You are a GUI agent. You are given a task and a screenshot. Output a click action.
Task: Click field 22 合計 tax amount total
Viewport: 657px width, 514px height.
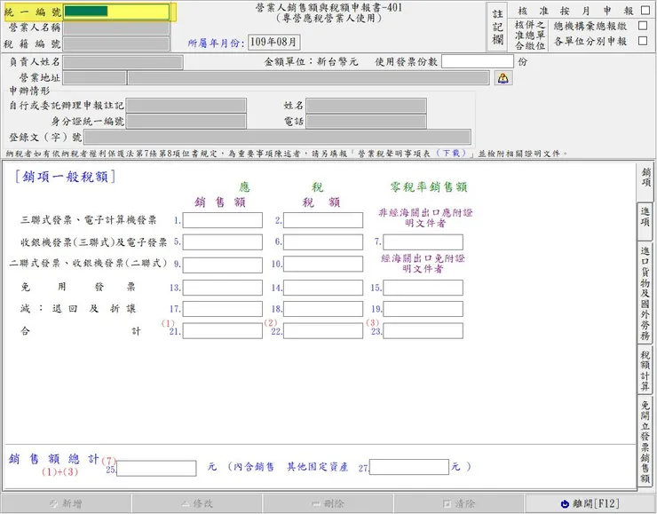point(323,331)
